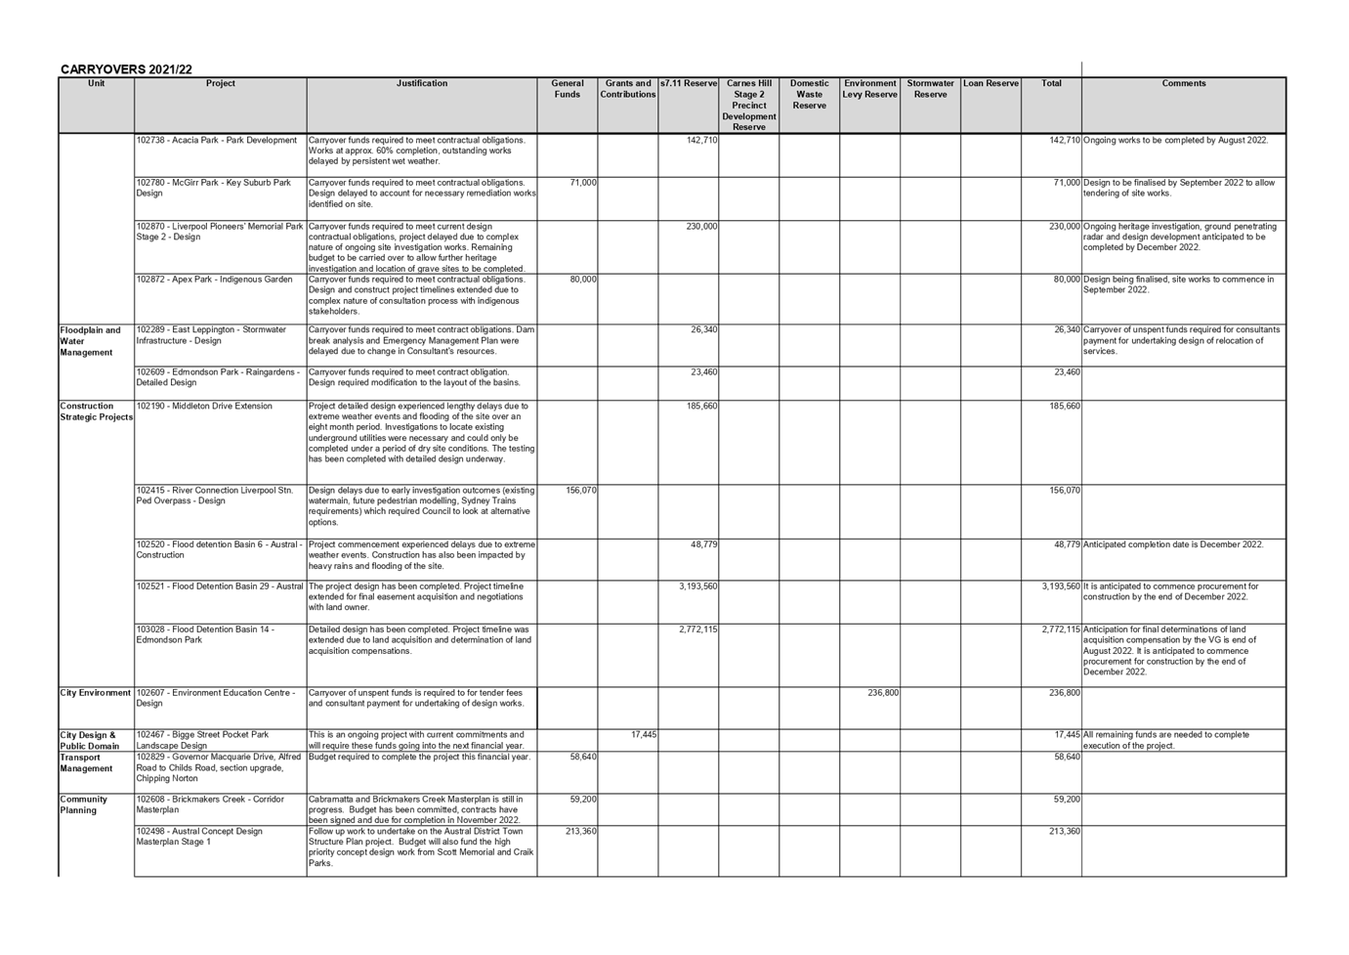Select justification "Project detailed design experienced lengthy delays"
This screenshot has height=955, width=1349.
tap(422, 433)
